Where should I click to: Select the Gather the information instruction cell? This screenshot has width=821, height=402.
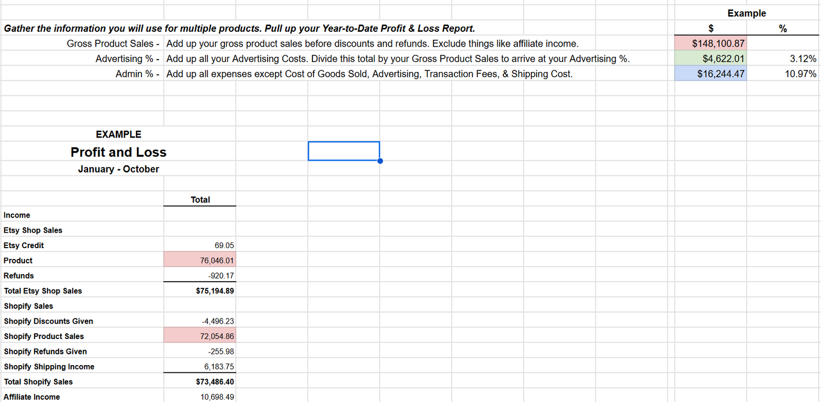[x=239, y=28]
